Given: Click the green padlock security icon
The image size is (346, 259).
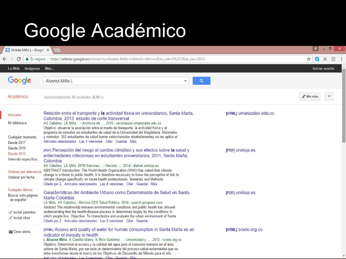Looking at the screenshot, I should pyautogui.click(x=27, y=59).
